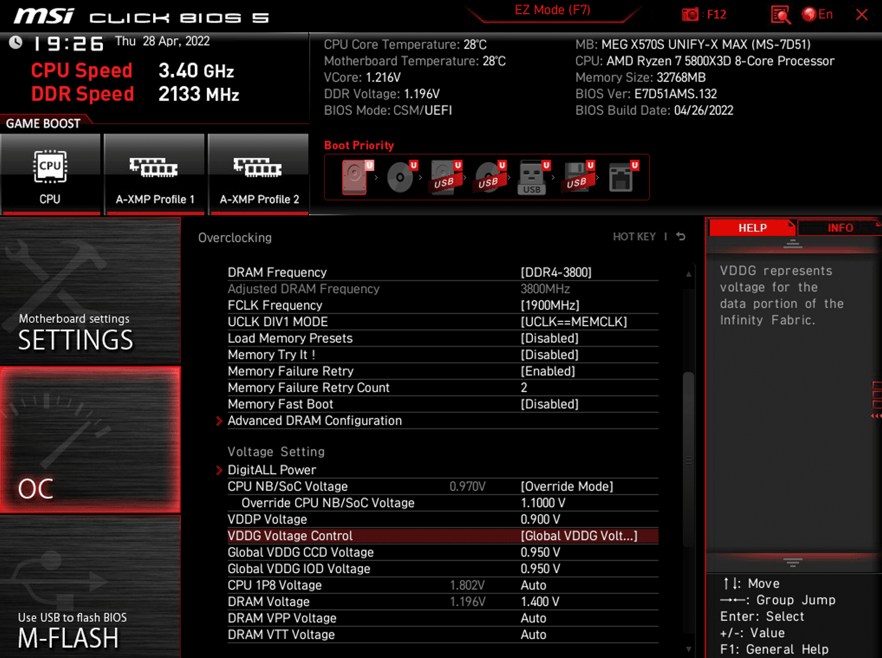Viewport: 882px width, 658px height.
Task: Click the Overclocking section heading
Action: [x=235, y=237]
